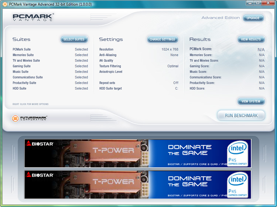Click the PCMark Vantage title bar icon

click(x=5, y=4)
